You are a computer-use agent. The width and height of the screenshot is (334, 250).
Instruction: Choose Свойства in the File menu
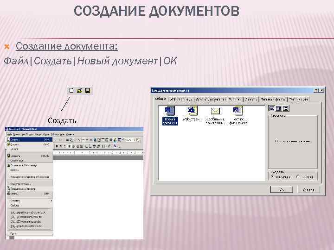tap(30, 206)
